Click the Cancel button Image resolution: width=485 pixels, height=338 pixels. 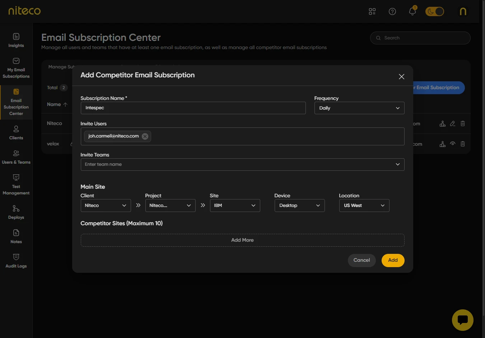(x=362, y=260)
